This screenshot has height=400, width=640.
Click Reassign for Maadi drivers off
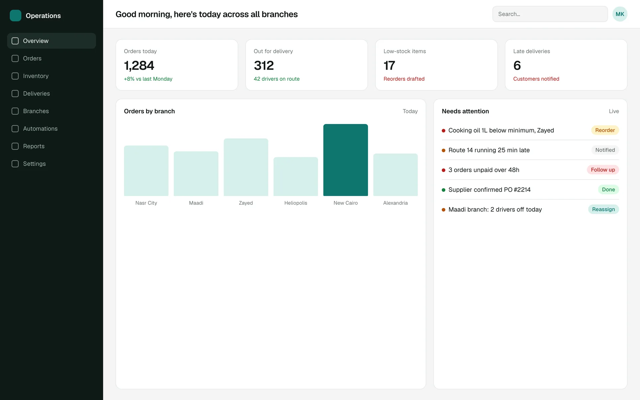click(603, 209)
